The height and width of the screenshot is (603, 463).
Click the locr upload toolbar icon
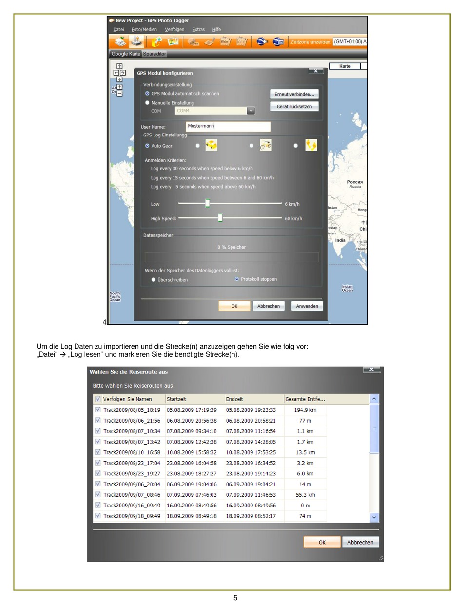[241, 42]
